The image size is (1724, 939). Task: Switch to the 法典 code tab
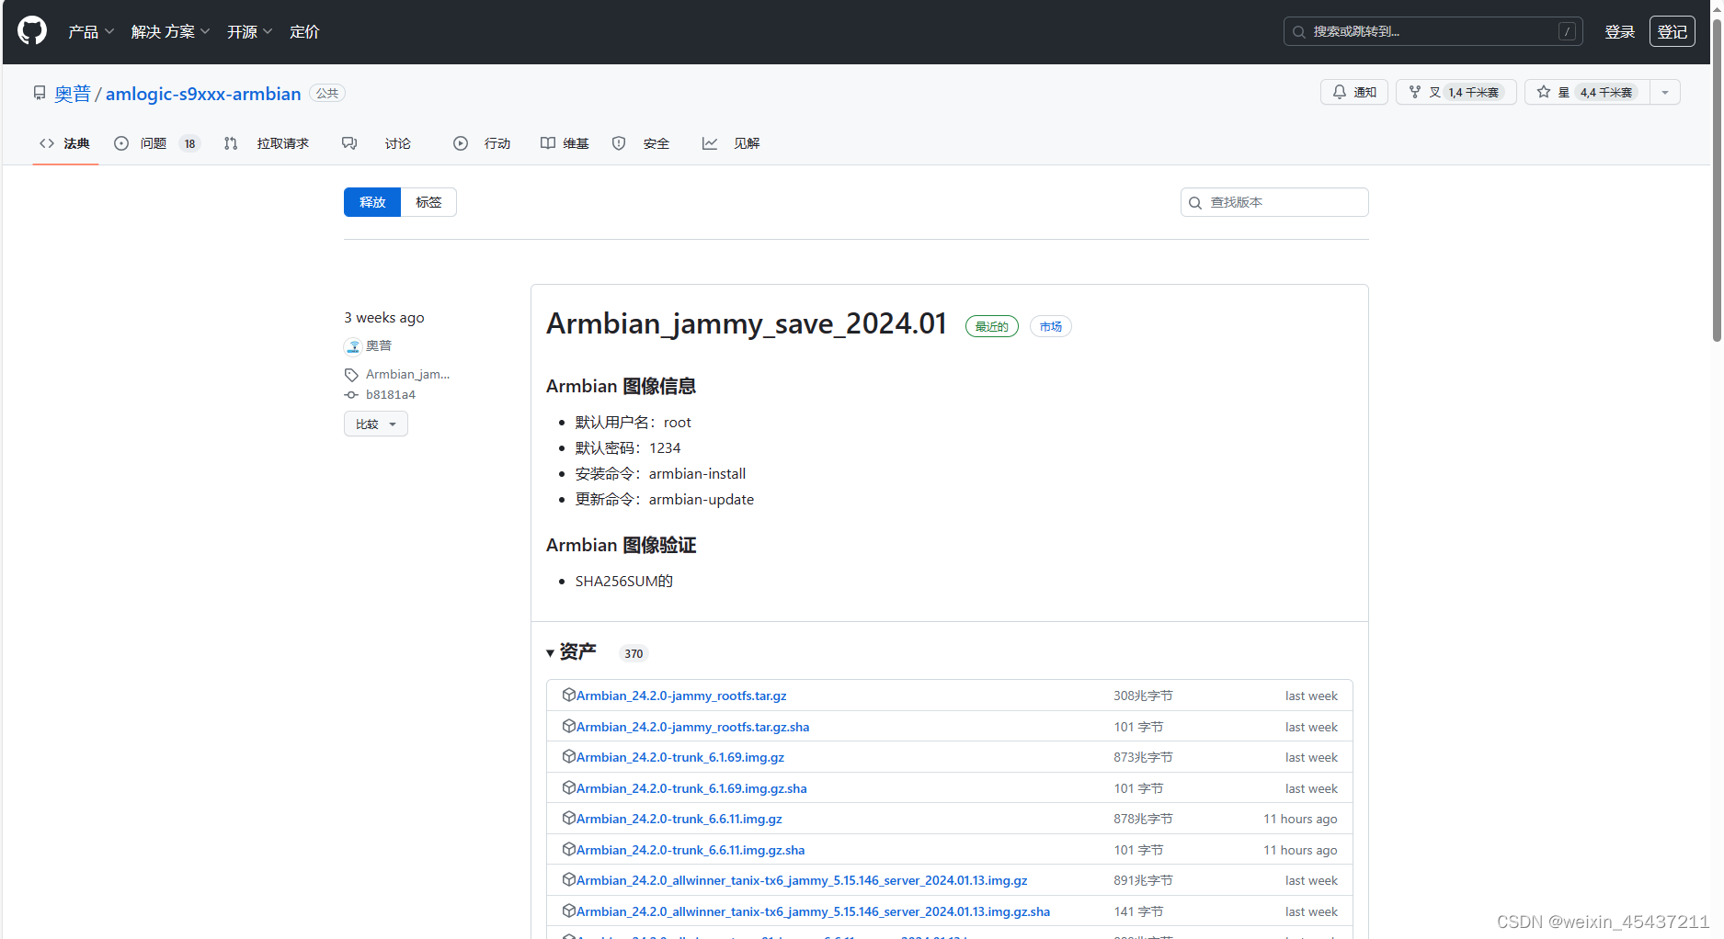(x=64, y=143)
